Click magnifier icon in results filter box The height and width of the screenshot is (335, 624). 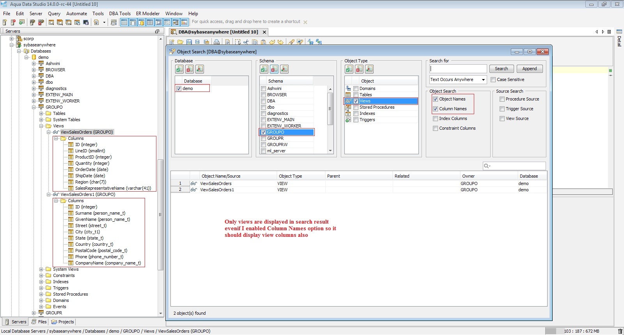[487, 166]
